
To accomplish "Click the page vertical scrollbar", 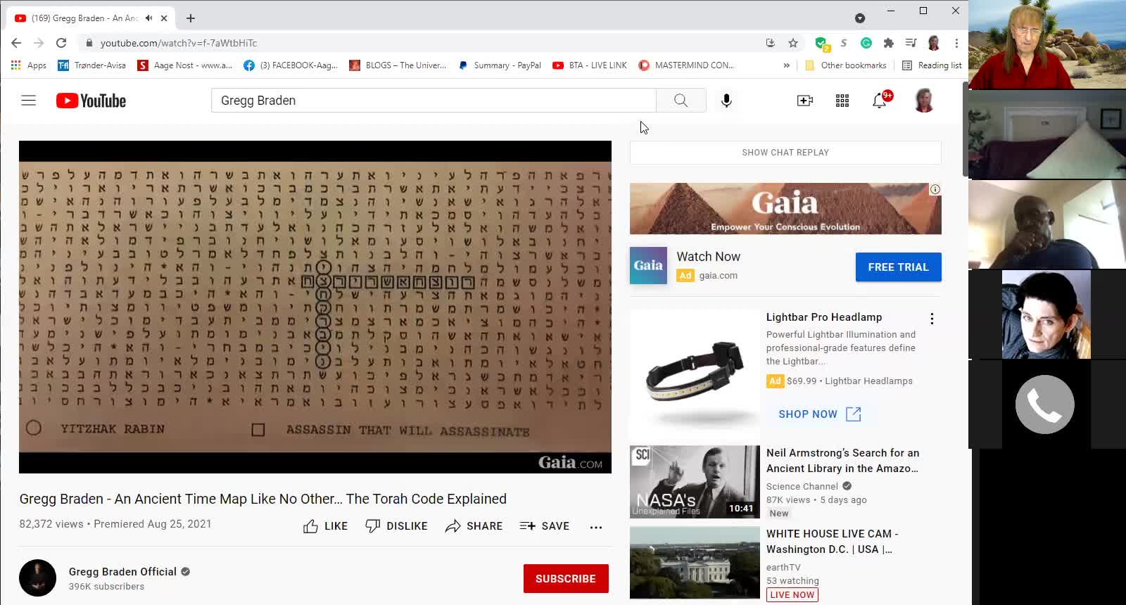I will (966, 129).
